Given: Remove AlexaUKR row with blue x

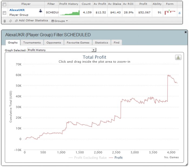Looking at the screenshot, I should 180,13.
